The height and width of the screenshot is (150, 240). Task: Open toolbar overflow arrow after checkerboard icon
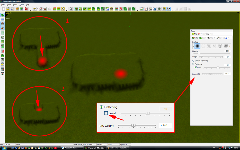[67, 10]
